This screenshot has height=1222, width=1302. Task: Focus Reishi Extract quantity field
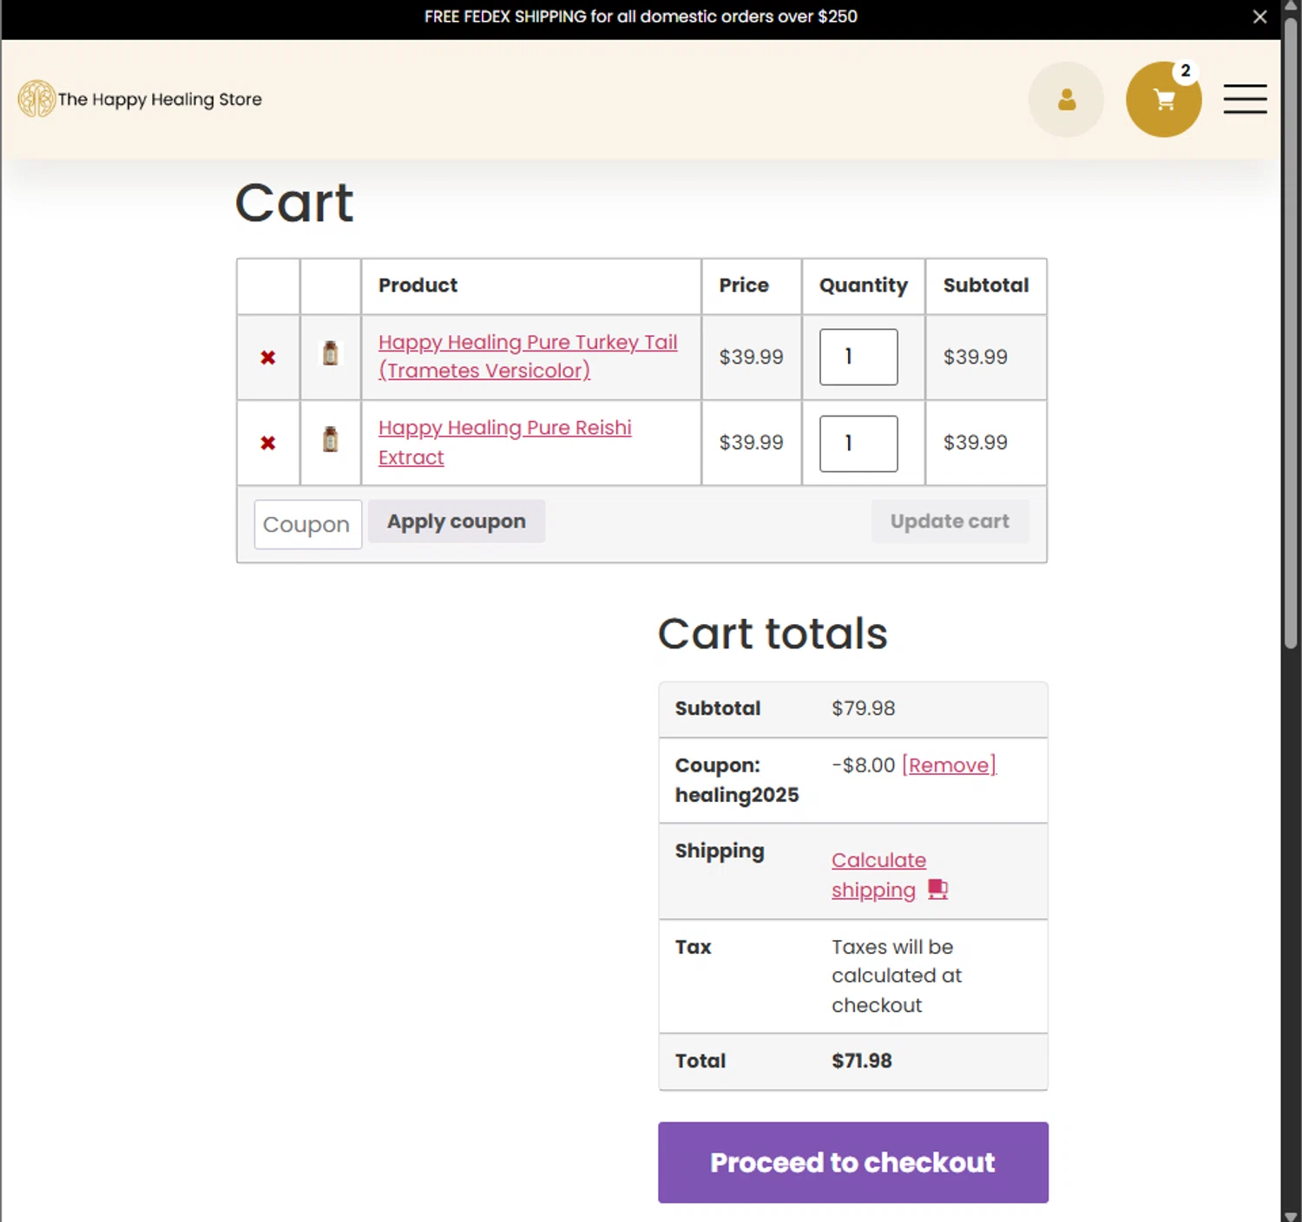(x=858, y=443)
